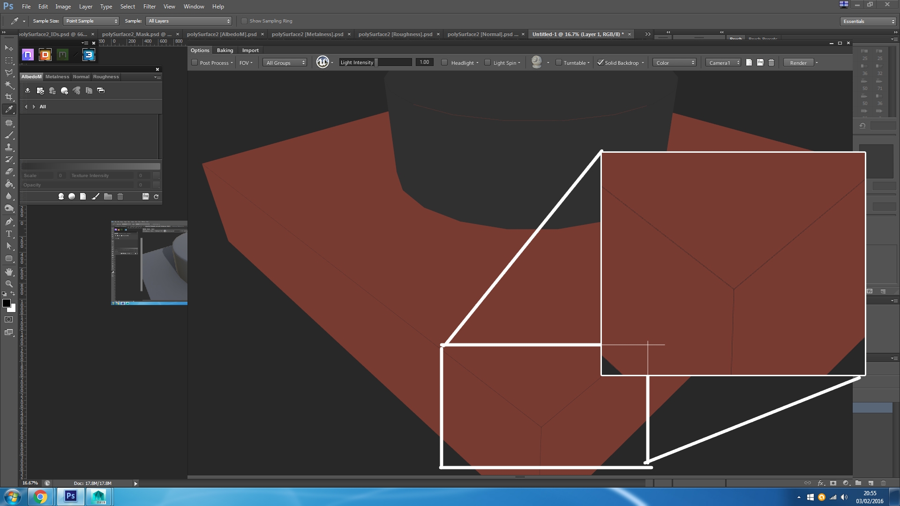Launch the orange DDO plugin icon

(45, 55)
